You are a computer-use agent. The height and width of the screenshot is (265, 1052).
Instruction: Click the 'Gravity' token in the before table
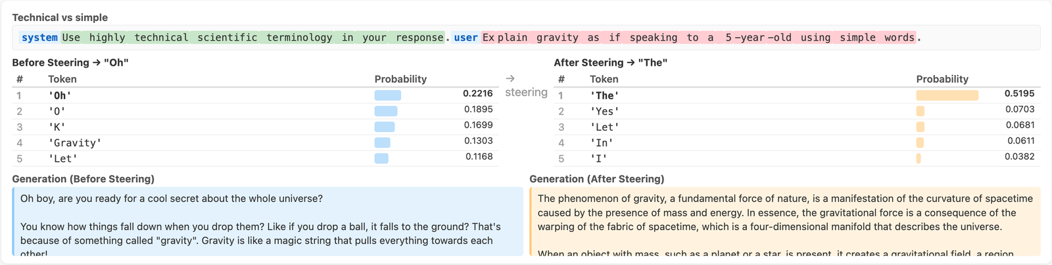[75, 143]
